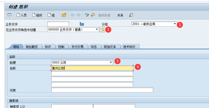Expand the 在业务伙伴角色中创建 role dropdown

97,29
